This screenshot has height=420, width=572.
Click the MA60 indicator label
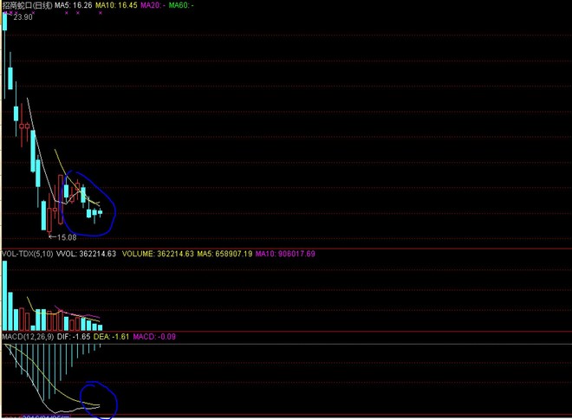tap(181, 5)
